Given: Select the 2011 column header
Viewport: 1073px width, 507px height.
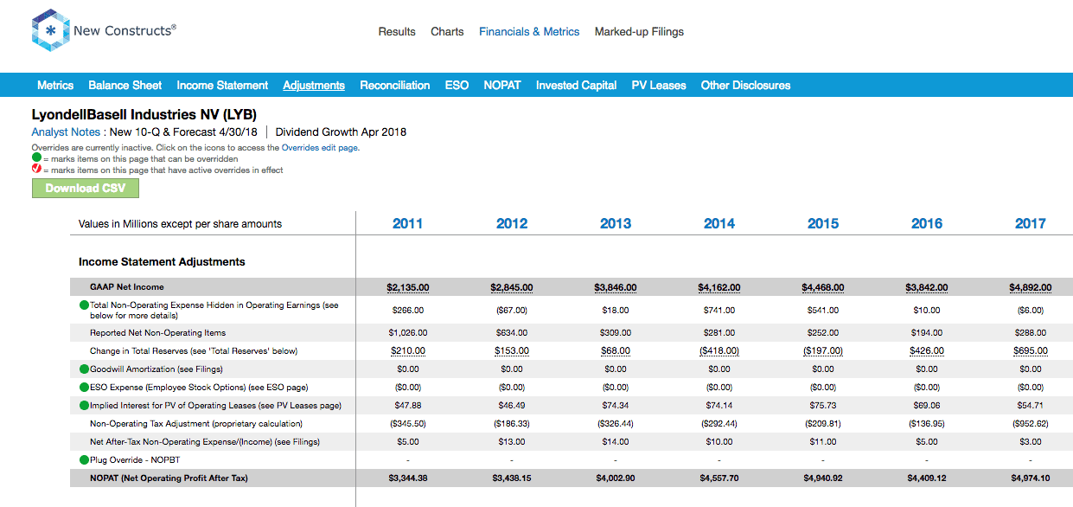Looking at the screenshot, I should pos(408,223).
